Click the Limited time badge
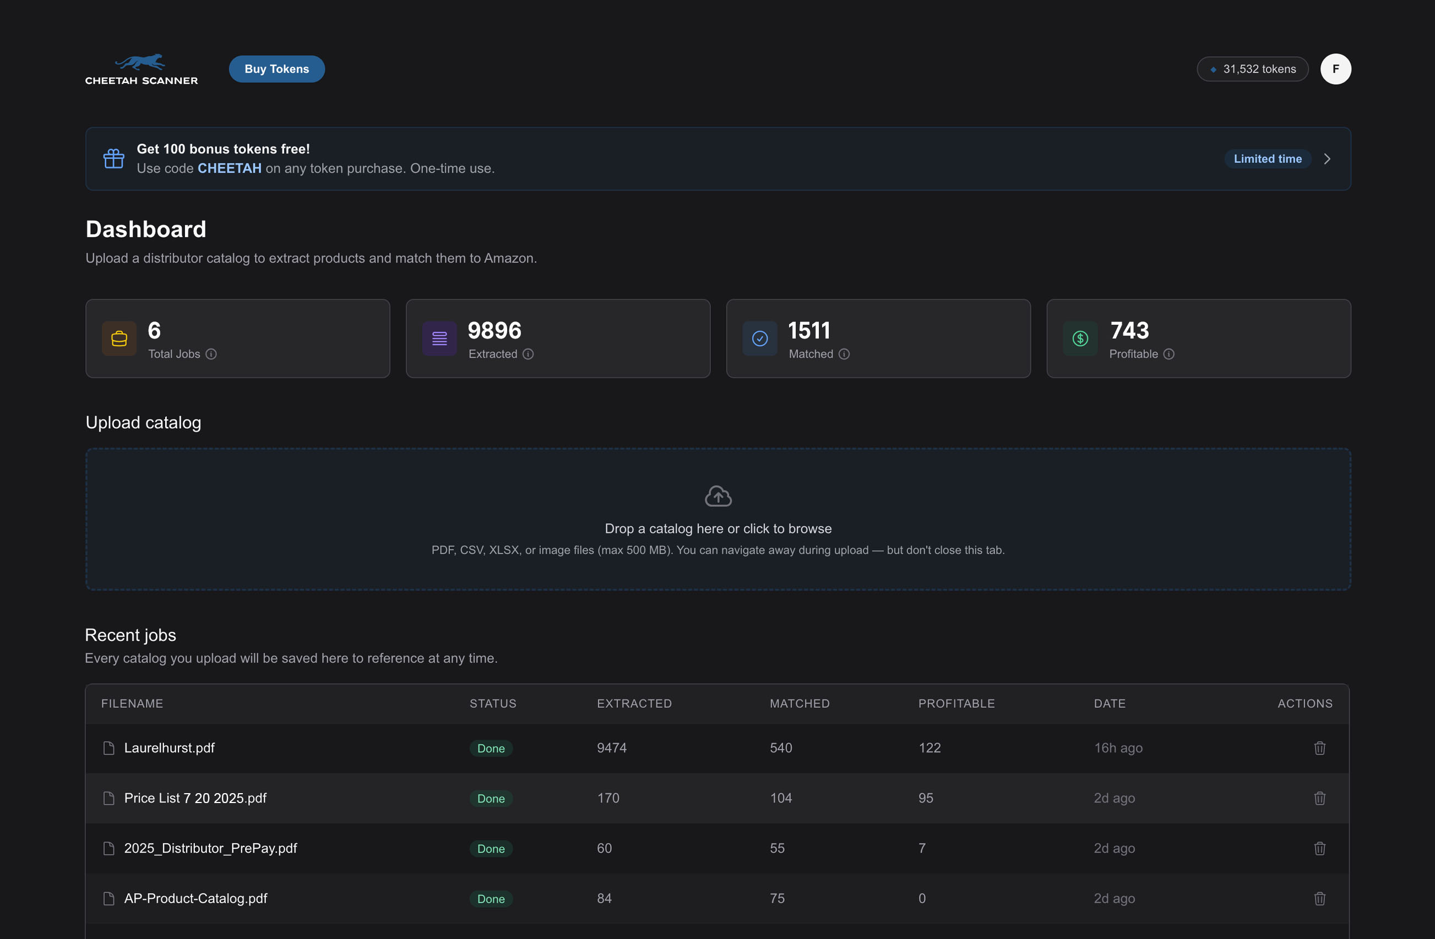Viewport: 1435px width, 939px height. 1268,159
